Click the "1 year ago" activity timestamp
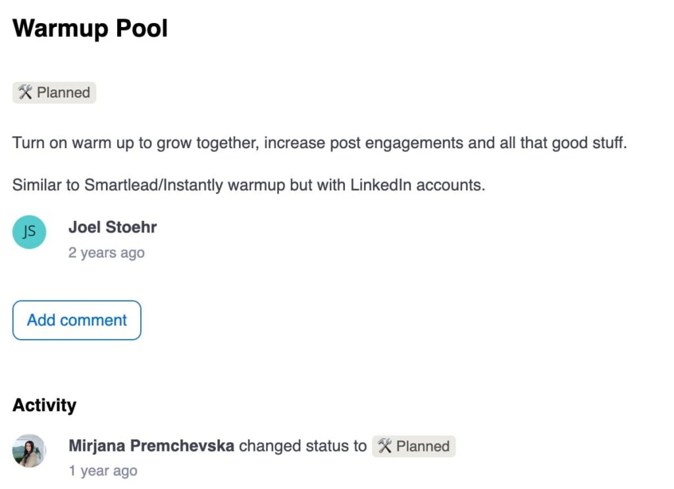 point(103,471)
